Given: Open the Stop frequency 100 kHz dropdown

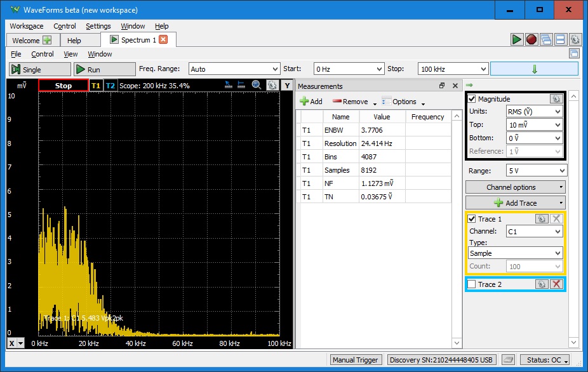Looking at the screenshot, I should coord(453,69).
